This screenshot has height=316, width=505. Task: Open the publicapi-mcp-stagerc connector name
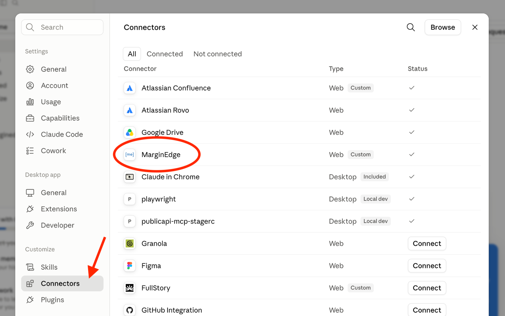coord(178,221)
